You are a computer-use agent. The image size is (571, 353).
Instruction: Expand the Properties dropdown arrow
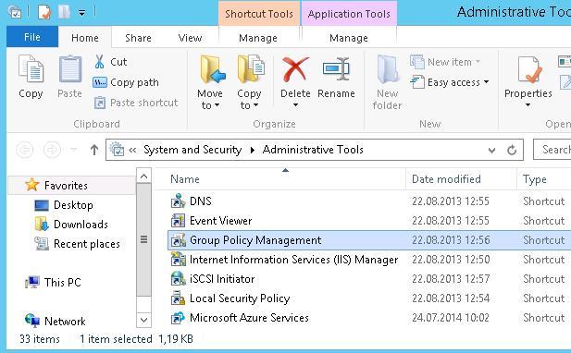tap(528, 105)
